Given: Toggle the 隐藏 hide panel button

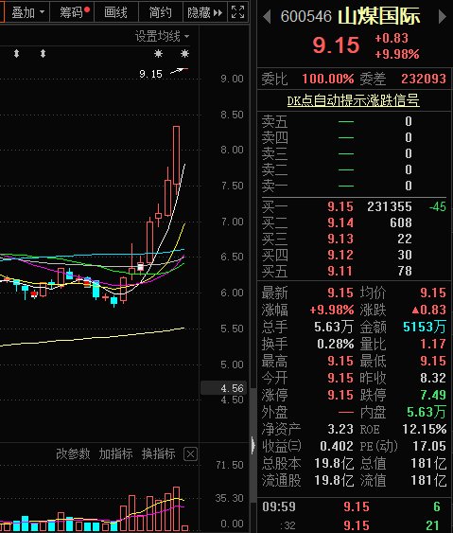Looking at the screenshot, I should (205, 12).
